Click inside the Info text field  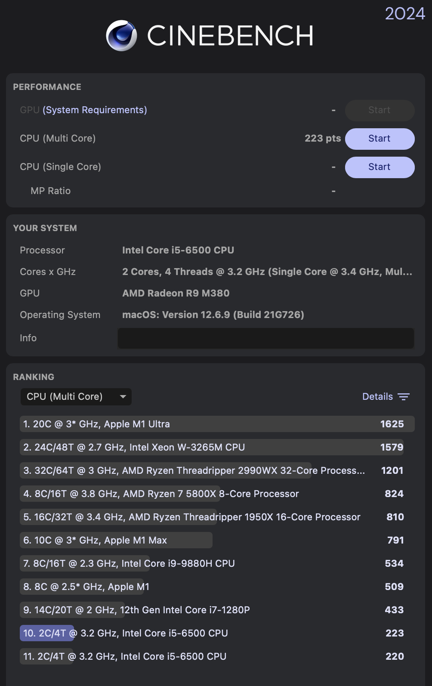tap(265, 338)
